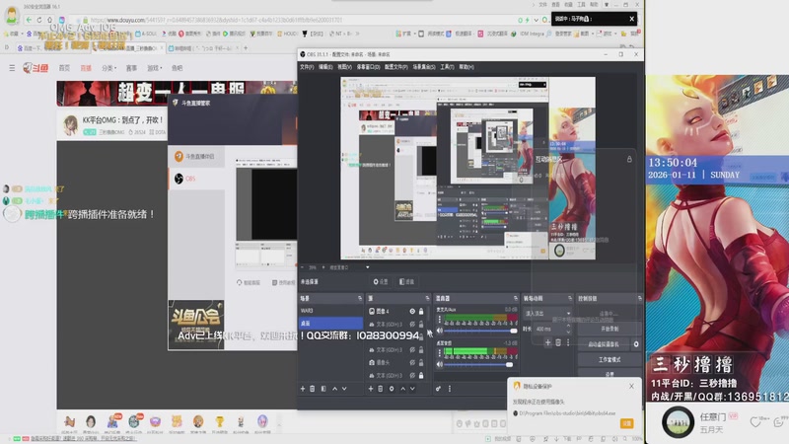Hide the 图像 4 source with its eye icon
The width and height of the screenshot is (789, 444).
(412, 312)
